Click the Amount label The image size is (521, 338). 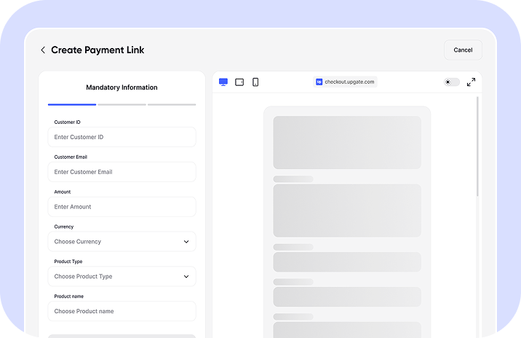63,192
